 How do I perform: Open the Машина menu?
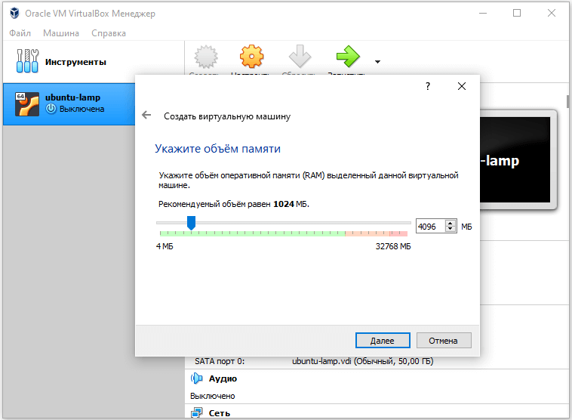click(61, 33)
